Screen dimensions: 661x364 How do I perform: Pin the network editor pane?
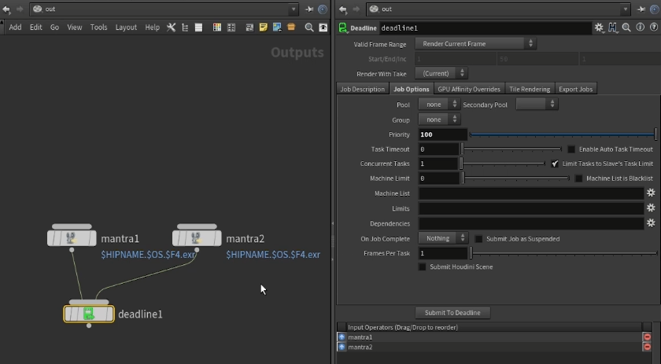309,9
